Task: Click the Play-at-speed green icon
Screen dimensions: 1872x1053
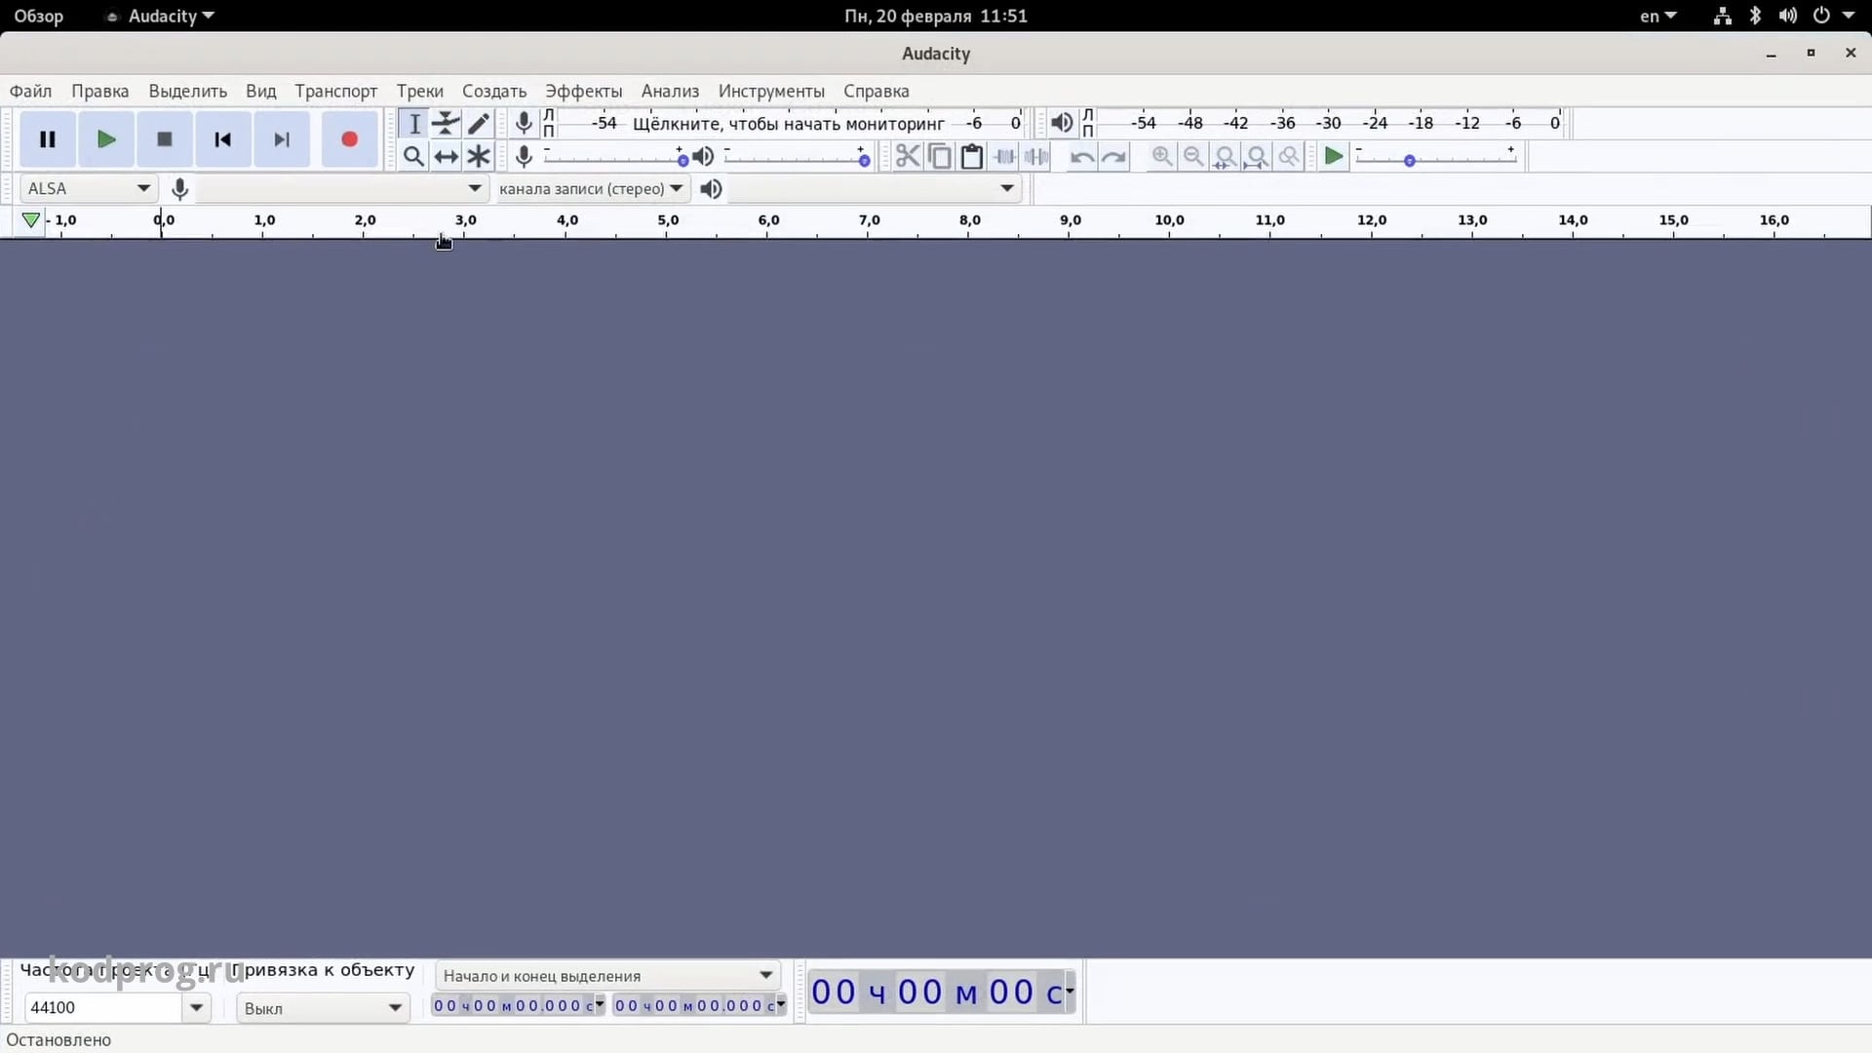Action: tap(1333, 156)
